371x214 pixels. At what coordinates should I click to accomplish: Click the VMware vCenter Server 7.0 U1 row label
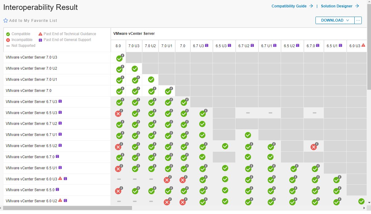pos(31,80)
